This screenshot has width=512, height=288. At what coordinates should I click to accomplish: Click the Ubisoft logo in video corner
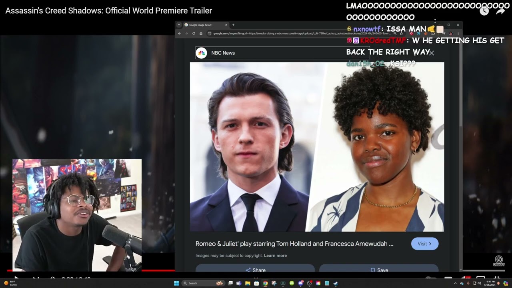point(499,261)
